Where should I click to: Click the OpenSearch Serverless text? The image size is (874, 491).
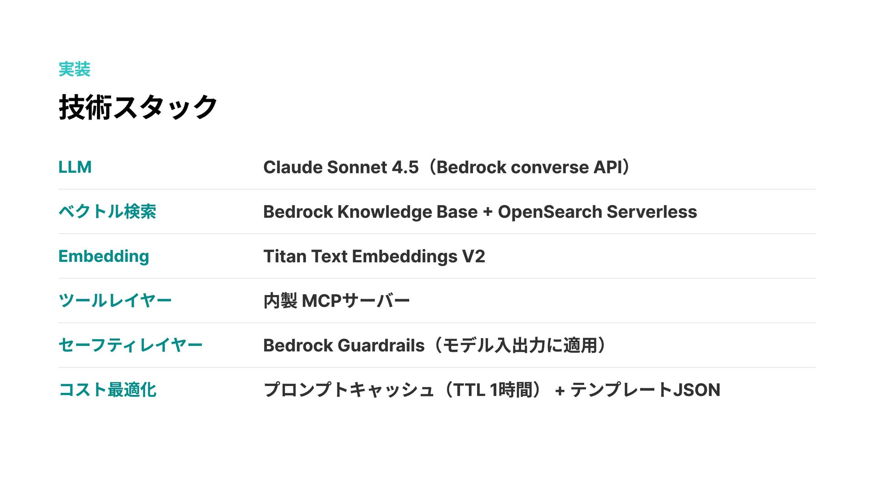(x=597, y=212)
